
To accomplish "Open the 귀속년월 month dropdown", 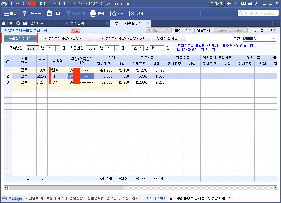I will [x=58, y=48].
